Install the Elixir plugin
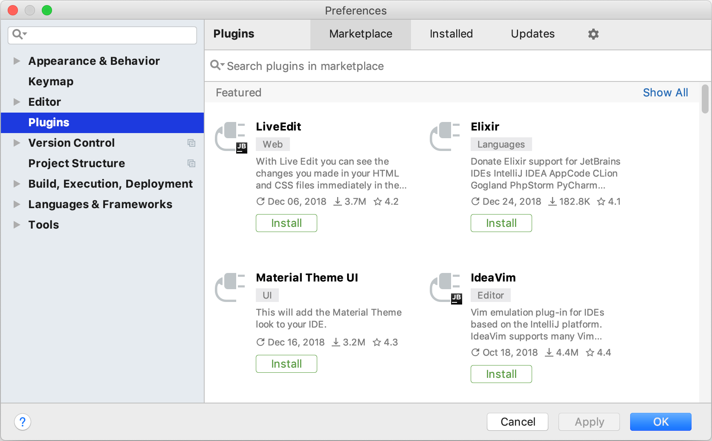 501,223
